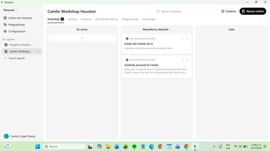Show hidden icons in the system tray
This screenshot has height=151, width=270.
click(x=214, y=147)
